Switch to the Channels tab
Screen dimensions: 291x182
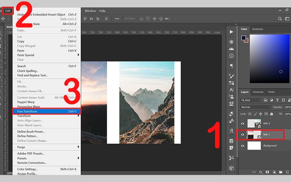[x=258, y=92]
